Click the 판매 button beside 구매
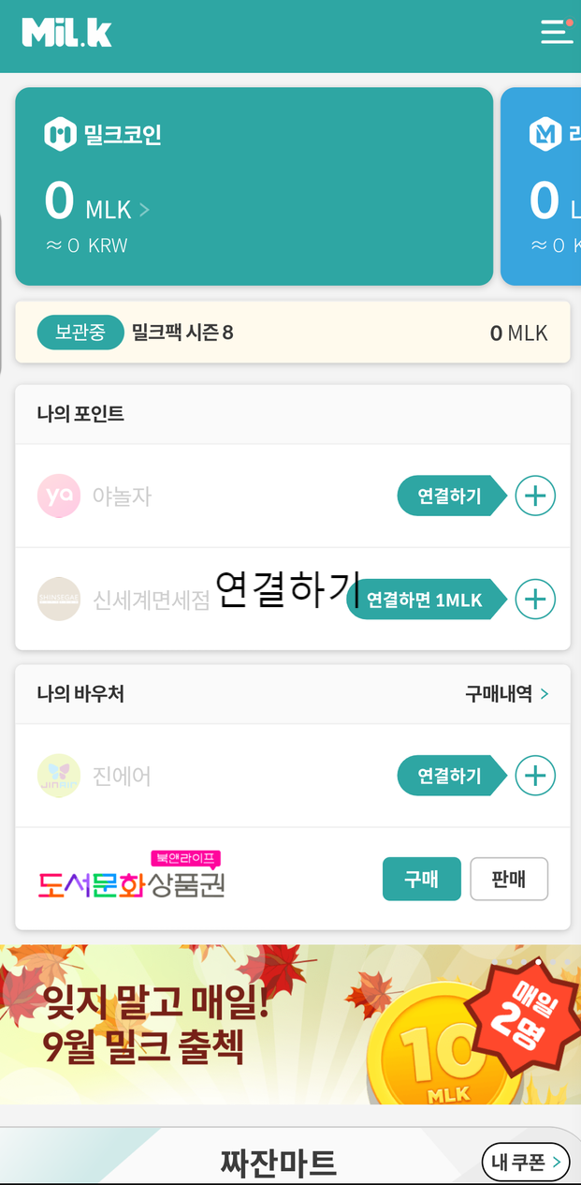Screen dimensions: 581x1185 (509, 879)
